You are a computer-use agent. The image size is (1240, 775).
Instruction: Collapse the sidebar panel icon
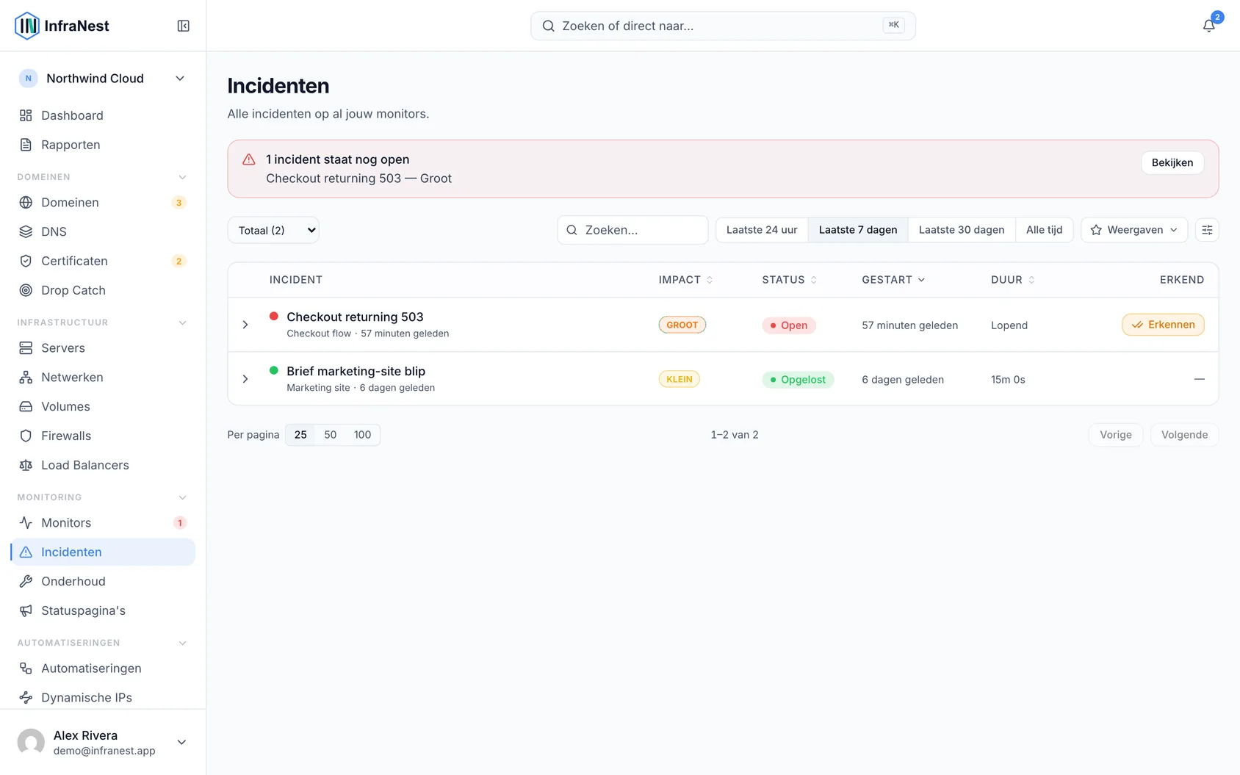click(x=184, y=26)
